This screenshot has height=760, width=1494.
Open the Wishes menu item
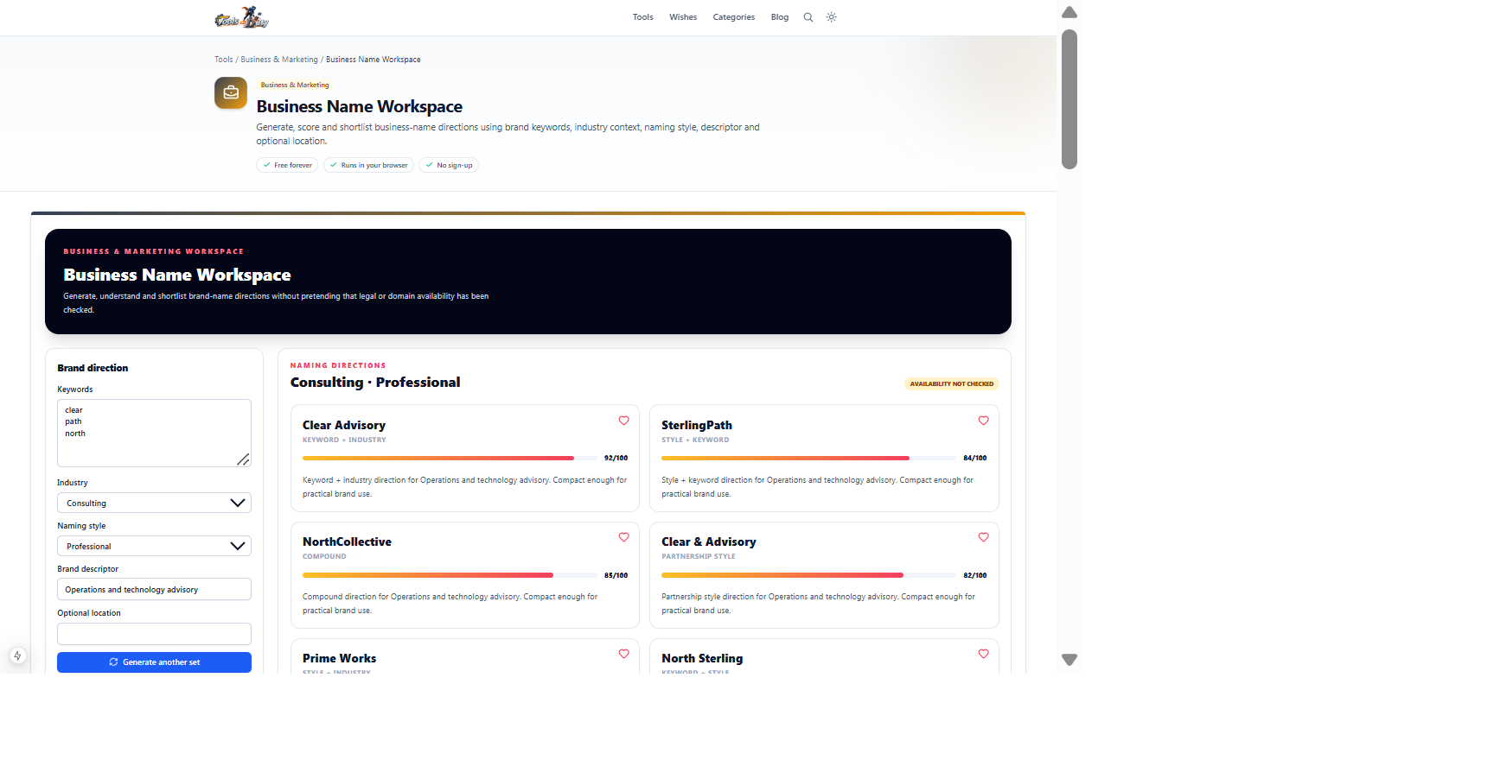tap(683, 17)
